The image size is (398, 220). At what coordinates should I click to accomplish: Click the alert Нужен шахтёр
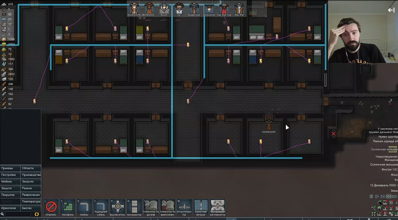click(x=388, y=137)
